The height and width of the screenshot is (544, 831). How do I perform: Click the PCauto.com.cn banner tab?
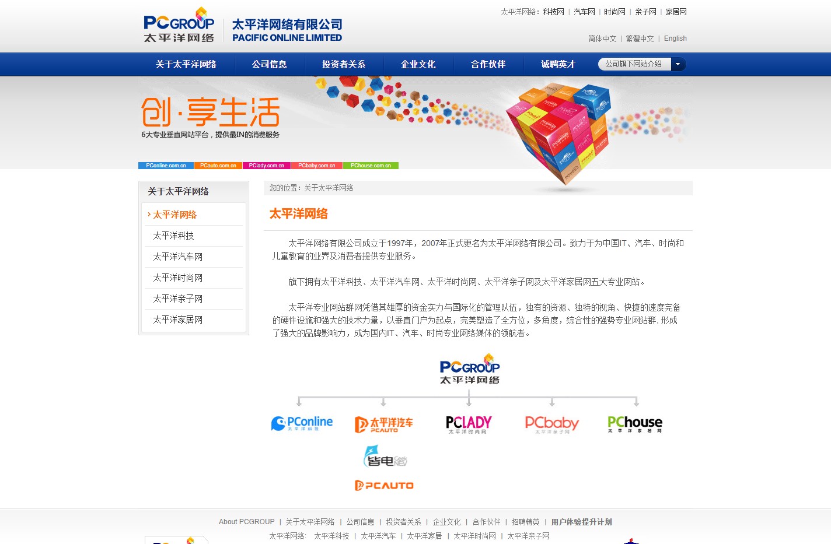(218, 166)
